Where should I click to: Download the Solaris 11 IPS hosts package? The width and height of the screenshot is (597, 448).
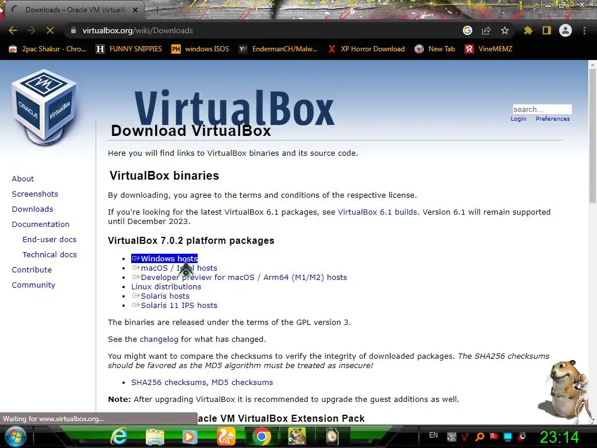point(174,306)
